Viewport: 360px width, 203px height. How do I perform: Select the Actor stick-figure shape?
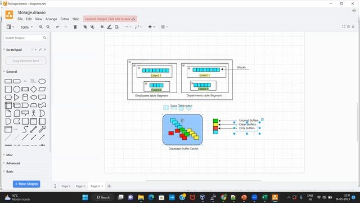point(34,113)
